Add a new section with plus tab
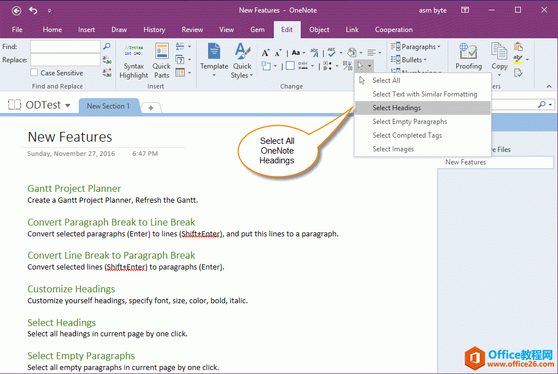558x374 pixels. [151, 107]
